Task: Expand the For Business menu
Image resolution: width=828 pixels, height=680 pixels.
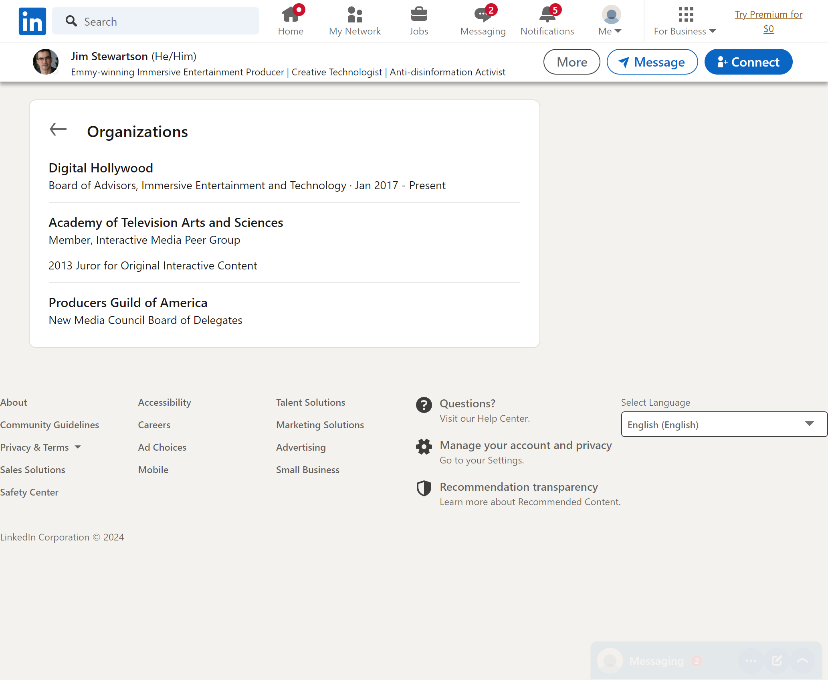Action: tap(685, 21)
